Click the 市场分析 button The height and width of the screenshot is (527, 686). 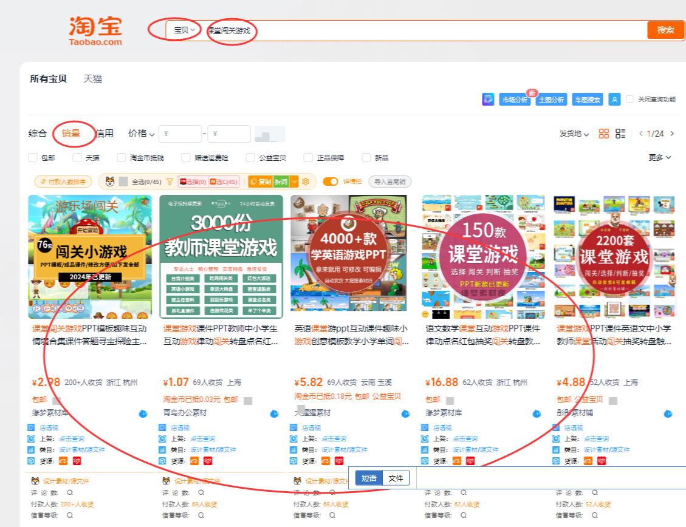[x=514, y=100]
